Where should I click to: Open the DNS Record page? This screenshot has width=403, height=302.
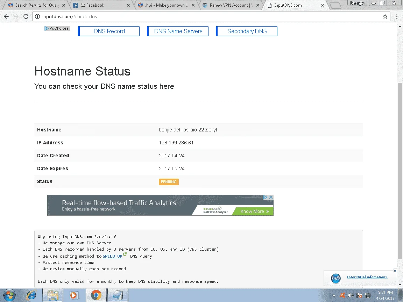pos(109,31)
